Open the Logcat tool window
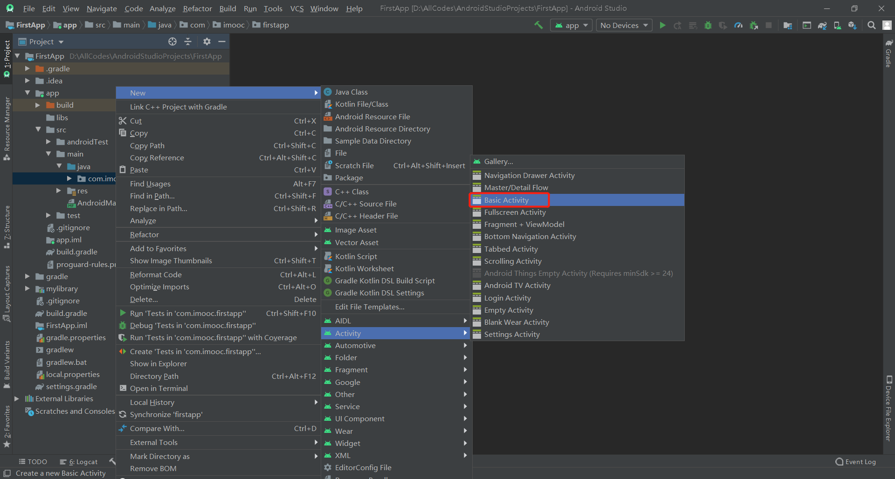Viewport: 895px width, 479px height. pos(79,462)
